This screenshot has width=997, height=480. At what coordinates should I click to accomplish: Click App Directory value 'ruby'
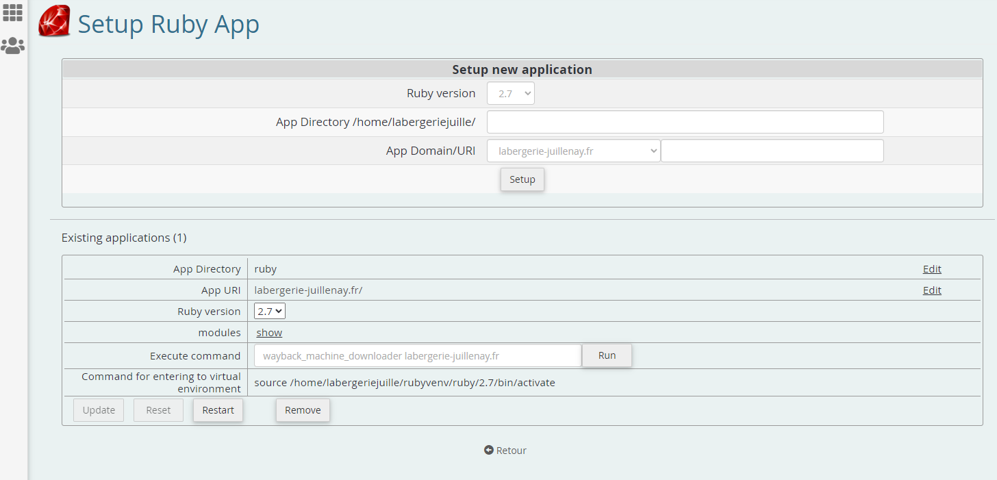(266, 269)
